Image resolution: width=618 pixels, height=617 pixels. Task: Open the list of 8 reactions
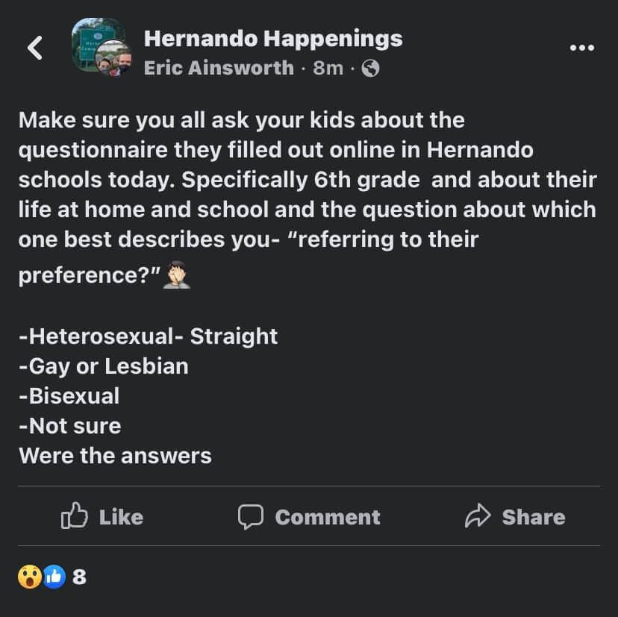pyautogui.click(x=79, y=577)
